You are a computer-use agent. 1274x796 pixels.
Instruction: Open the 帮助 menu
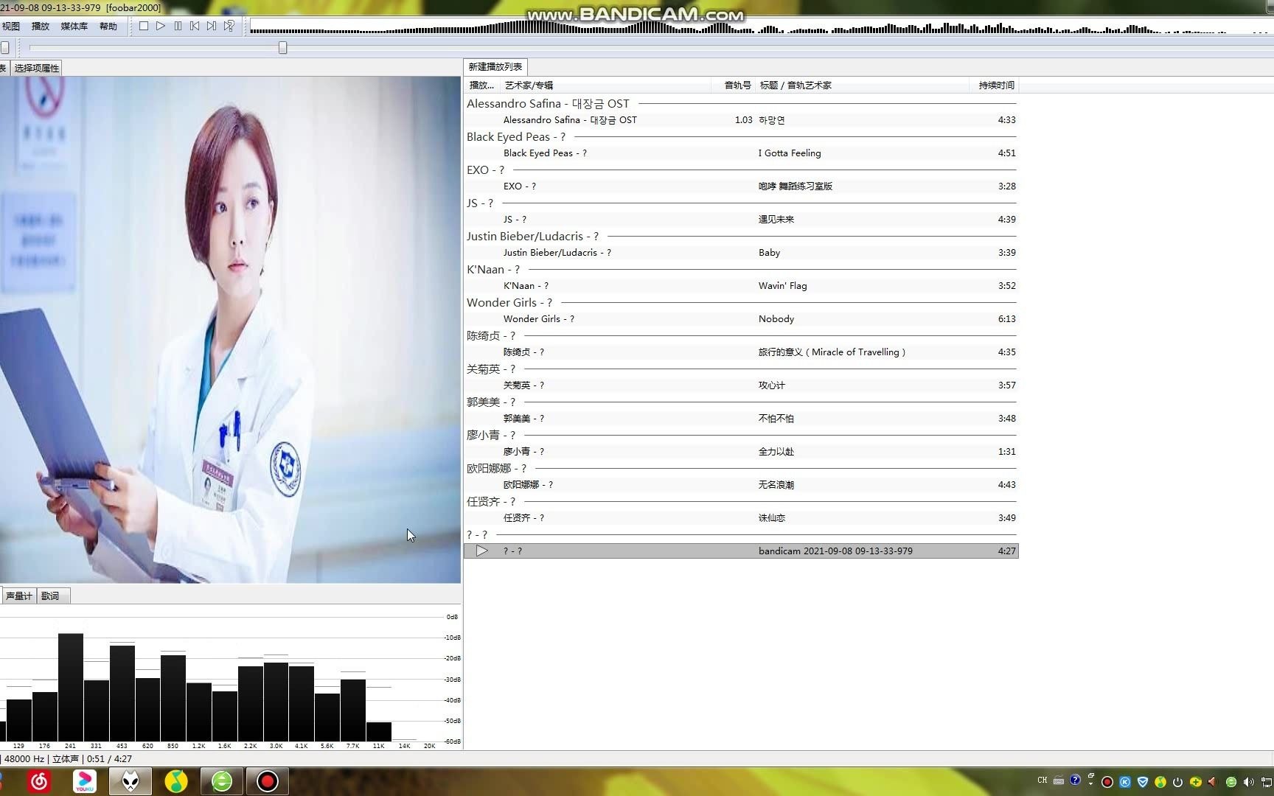[x=108, y=26]
